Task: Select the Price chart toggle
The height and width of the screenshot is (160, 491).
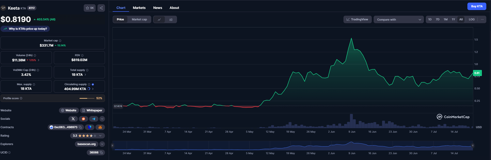Action: pos(120,19)
